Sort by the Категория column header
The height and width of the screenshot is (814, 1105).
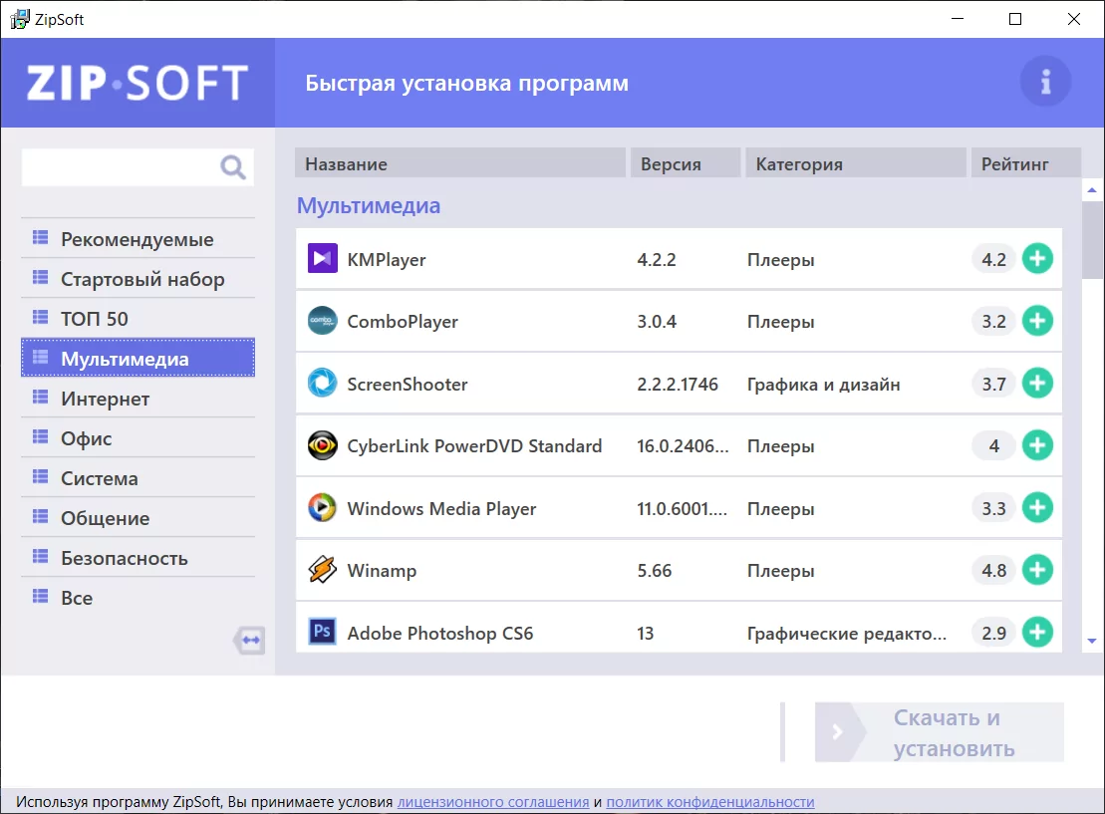[x=856, y=163]
